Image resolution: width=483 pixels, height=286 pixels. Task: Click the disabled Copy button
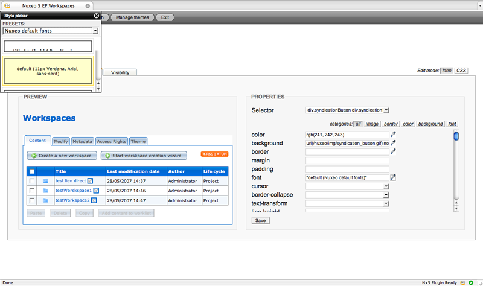click(85, 213)
